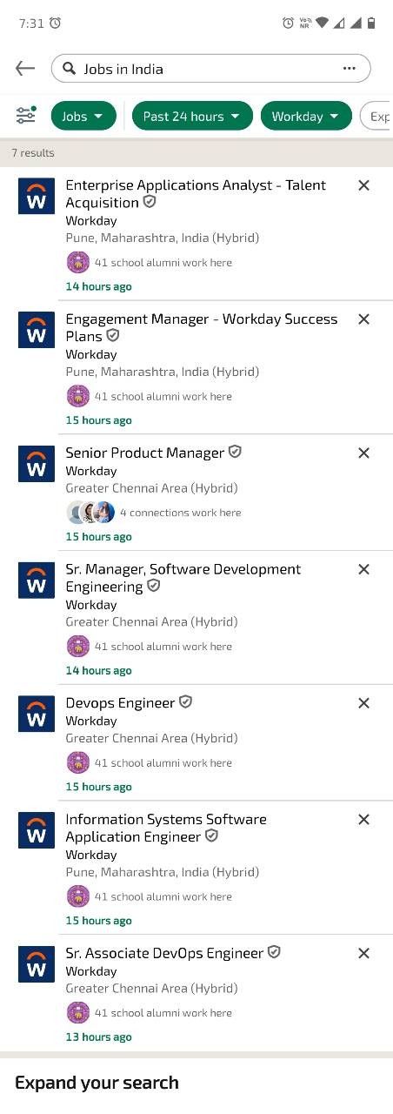This screenshot has height=1114, width=393.
Task: Expand the Past 24 hours filter dropdown
Action: 192,116
